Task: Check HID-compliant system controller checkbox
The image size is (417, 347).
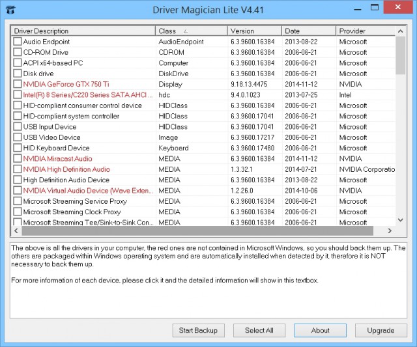Action: coord(18,116)
